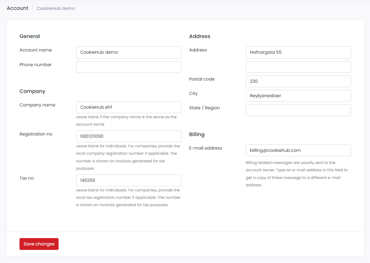Click the Registration no field with 6801211090

129,136
